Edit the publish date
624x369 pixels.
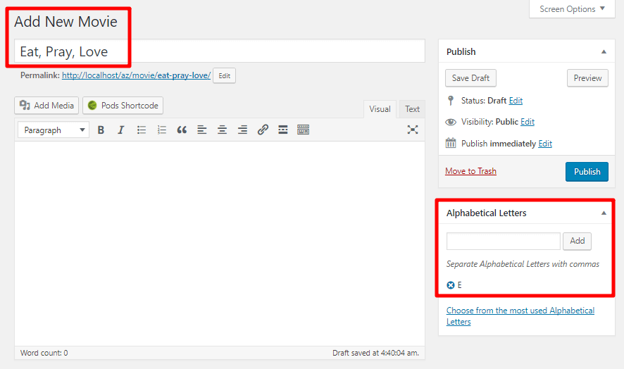tap(545, 144)
